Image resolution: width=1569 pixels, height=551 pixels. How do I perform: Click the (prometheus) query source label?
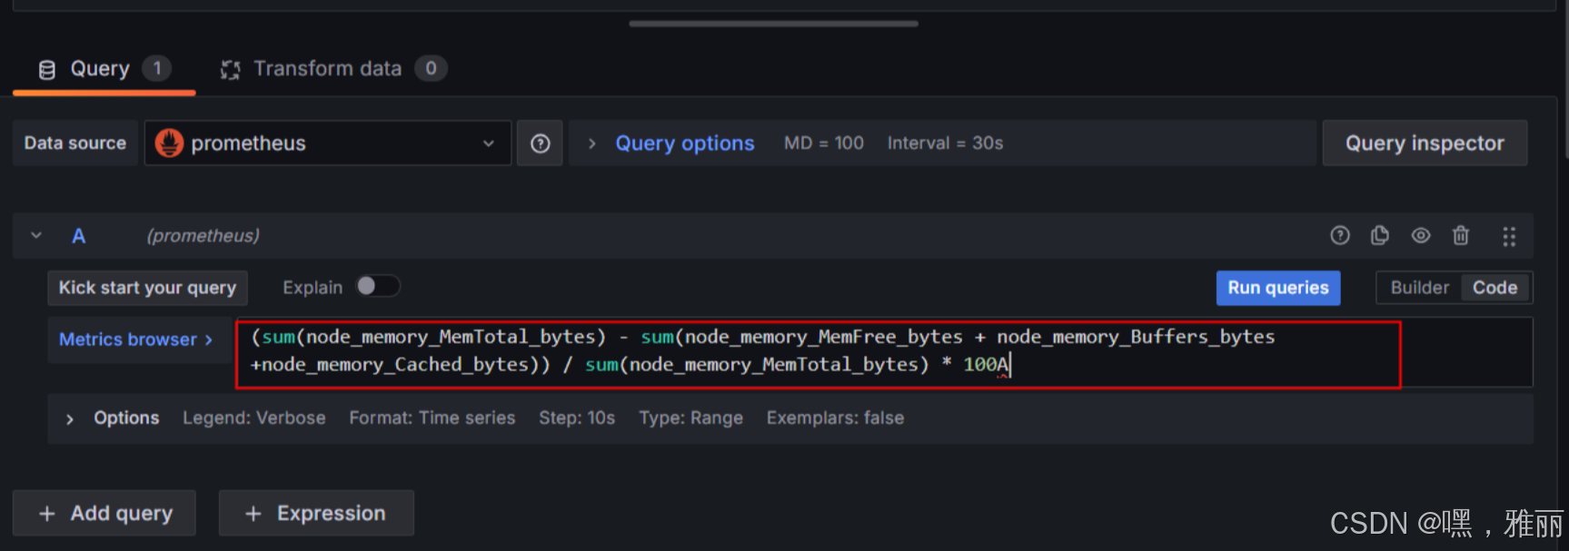coord(203,236)
